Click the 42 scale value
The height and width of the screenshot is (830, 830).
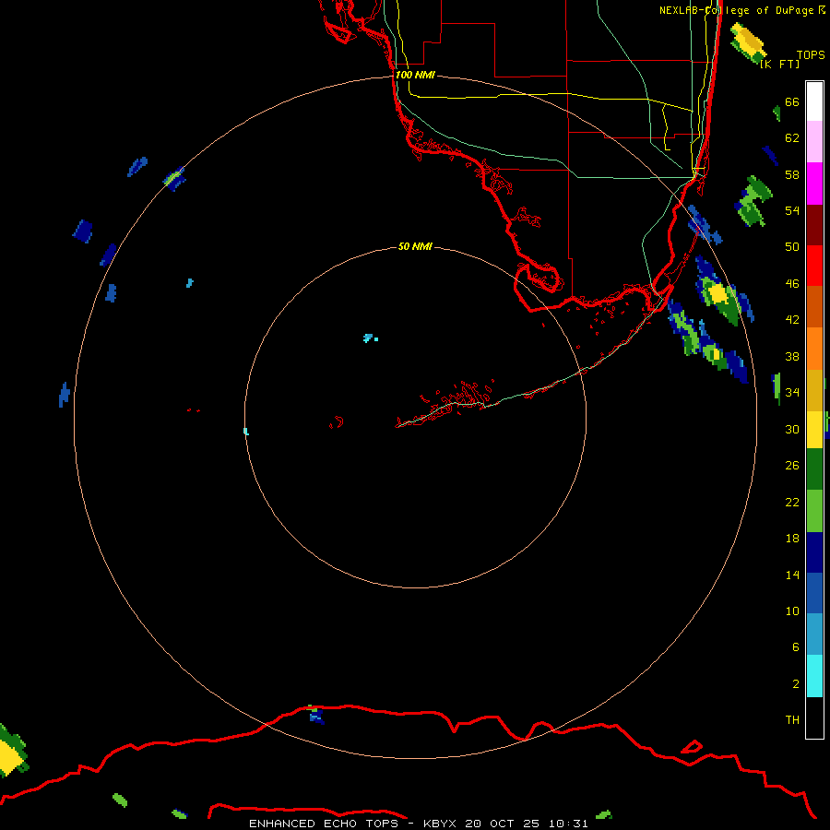pyautogui.click(x=792, y=320)
